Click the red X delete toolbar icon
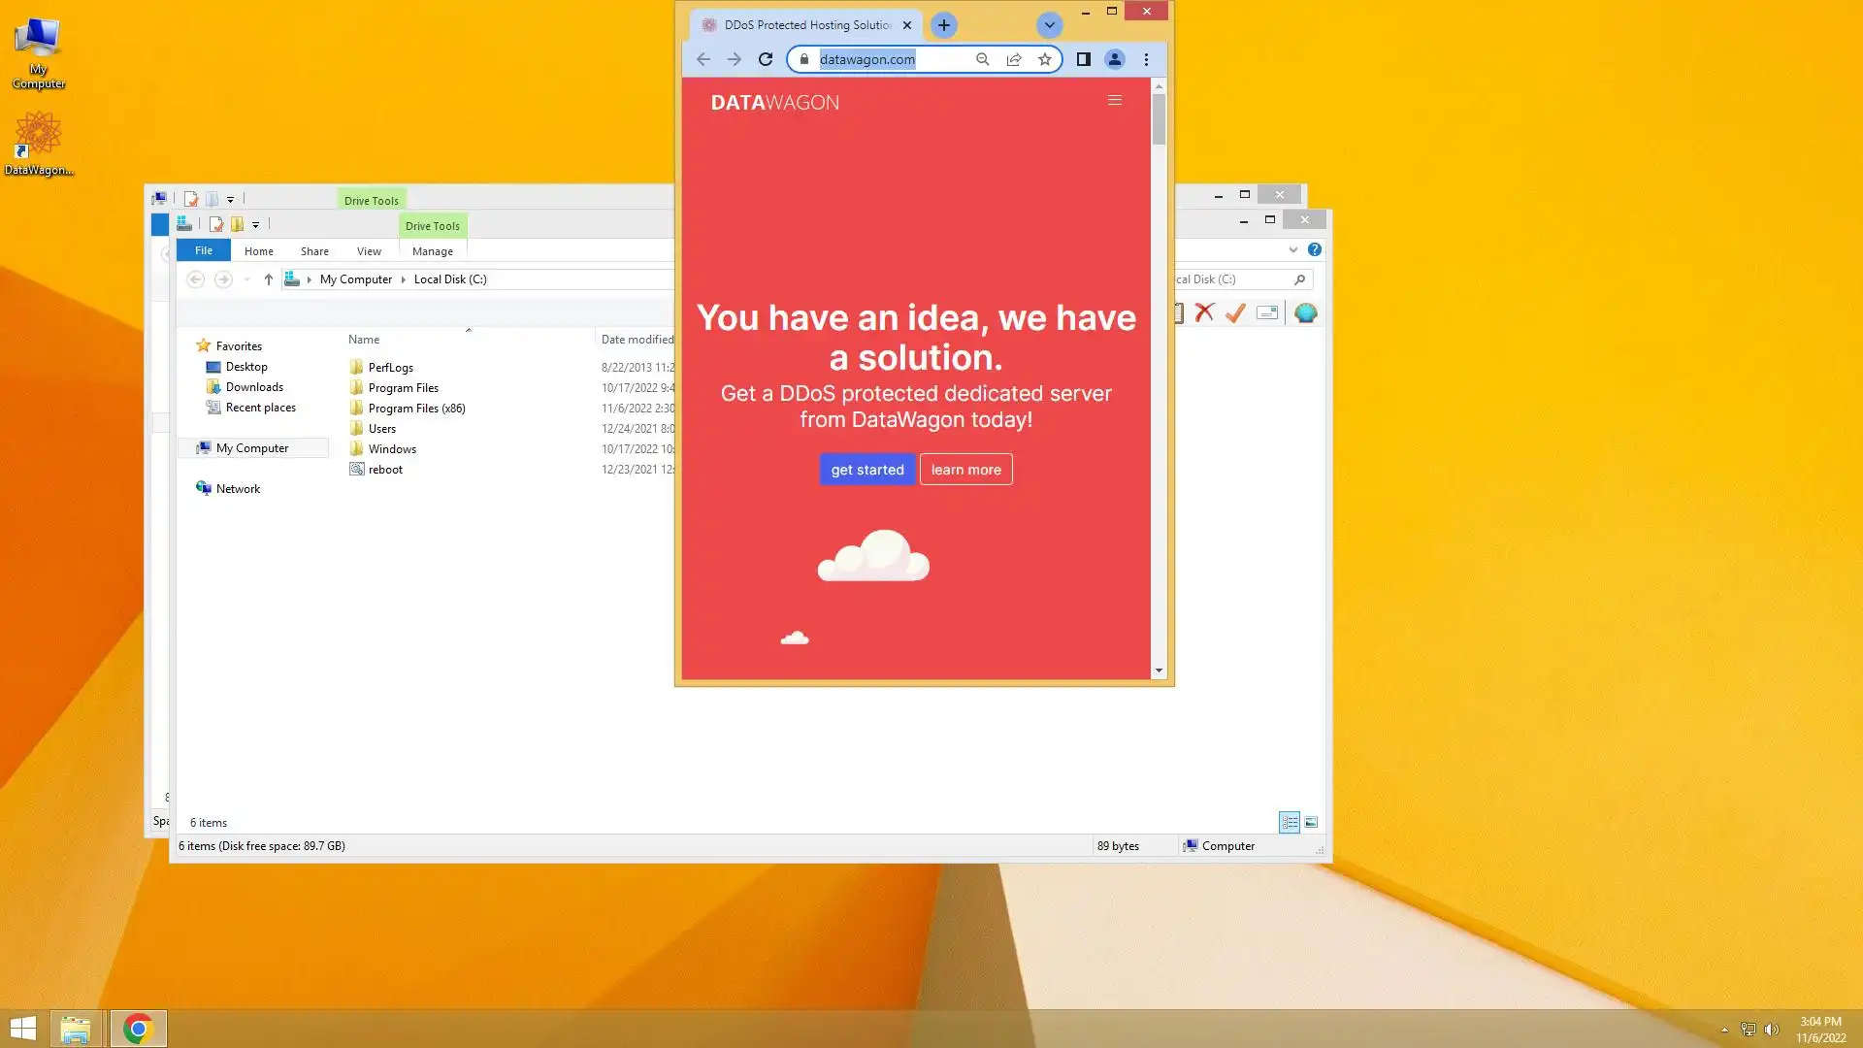This screenshot has width=1863, height=1048. (x=1204, y=312)
